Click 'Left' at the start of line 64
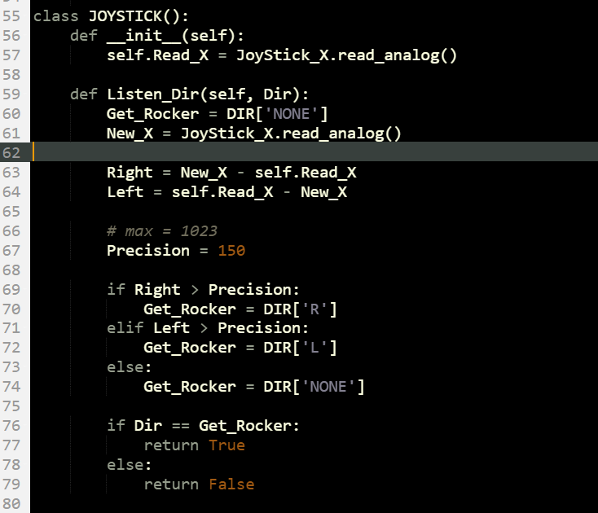Screen dimensions: 598x513 (125, 191)
